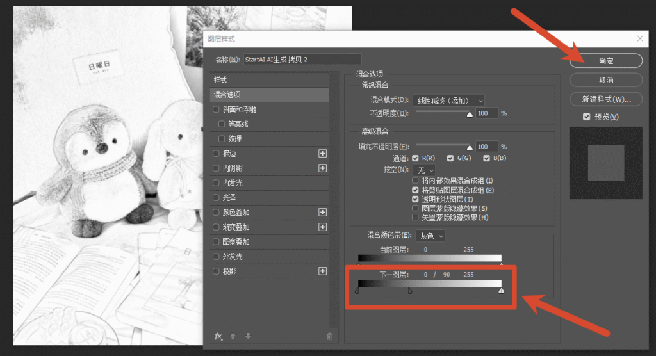656x356 pixels.
Task: Click the plus icon beside 投影
Action: (x=322, y=271)
